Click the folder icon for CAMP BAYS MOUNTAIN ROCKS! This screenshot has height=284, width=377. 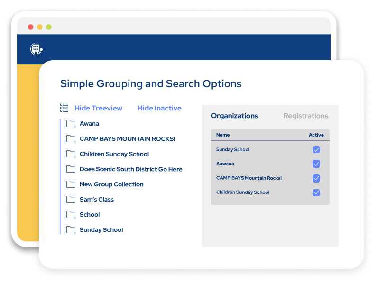(71, 139)
